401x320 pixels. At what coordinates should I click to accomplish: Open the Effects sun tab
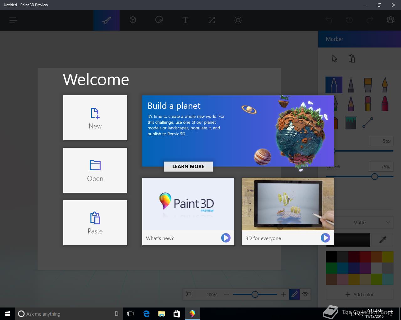(238, 20)
